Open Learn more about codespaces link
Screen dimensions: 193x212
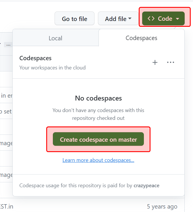98,160
